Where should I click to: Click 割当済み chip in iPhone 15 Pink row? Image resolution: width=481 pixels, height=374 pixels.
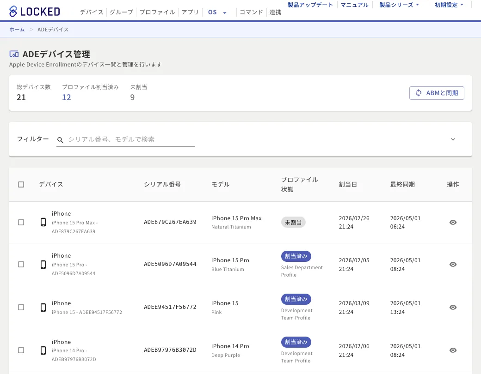pos(296,299)
